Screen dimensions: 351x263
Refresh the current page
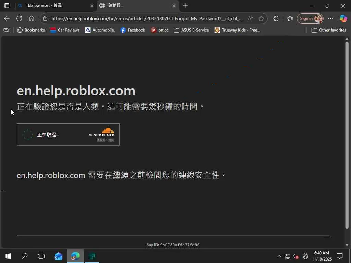[x=19, y=18]
